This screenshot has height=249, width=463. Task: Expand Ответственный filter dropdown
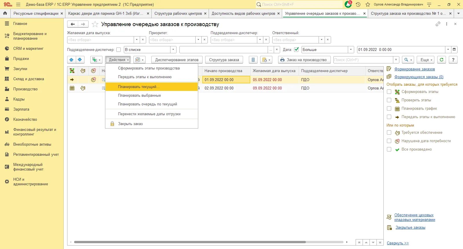[x=321, y=40]
